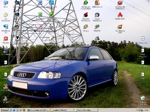
Task: Launch Internet Explorer from quick launch bar
Action: 14,110
